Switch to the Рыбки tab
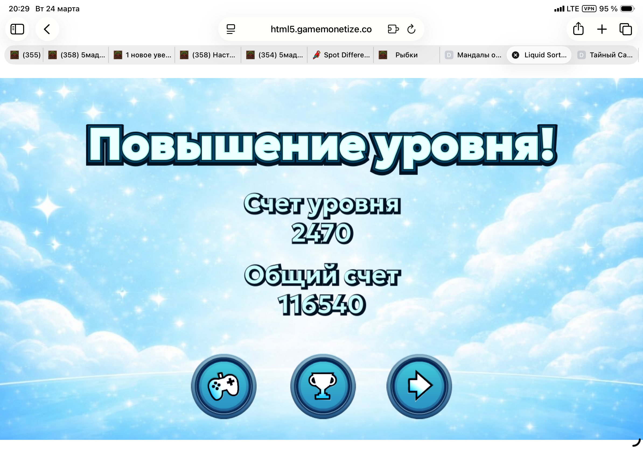This screenshot has height=449, width=643. click(x=406, y=55)
